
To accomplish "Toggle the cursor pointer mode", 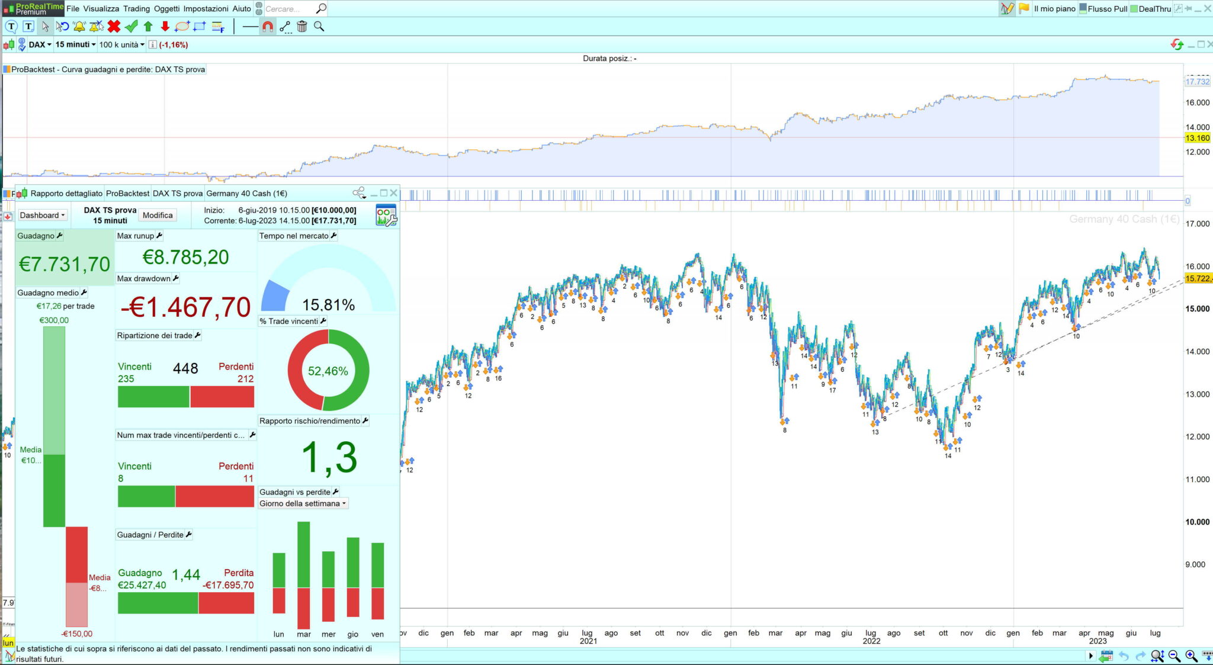I will pos(46,26).
